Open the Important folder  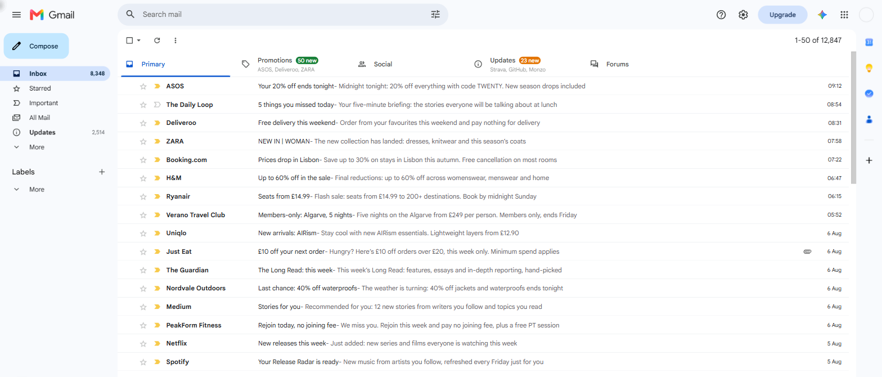[55, 103]
